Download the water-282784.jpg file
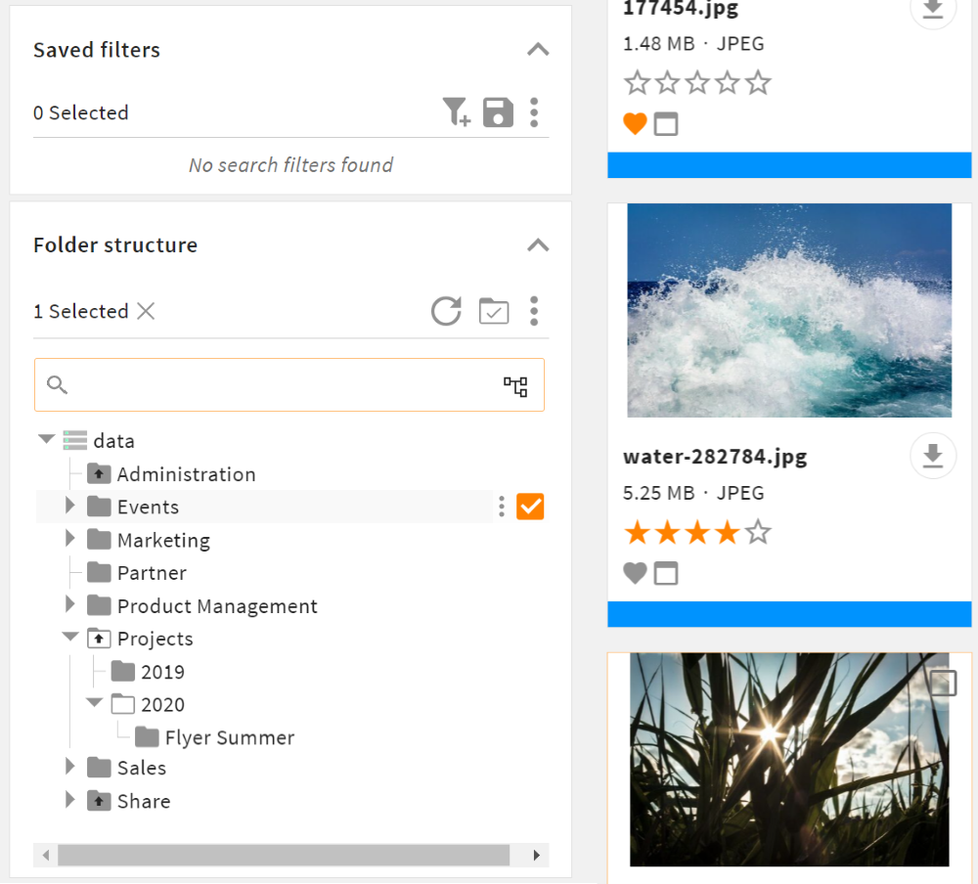The width and height of the screenshot is (978, 884). (933, 456)
